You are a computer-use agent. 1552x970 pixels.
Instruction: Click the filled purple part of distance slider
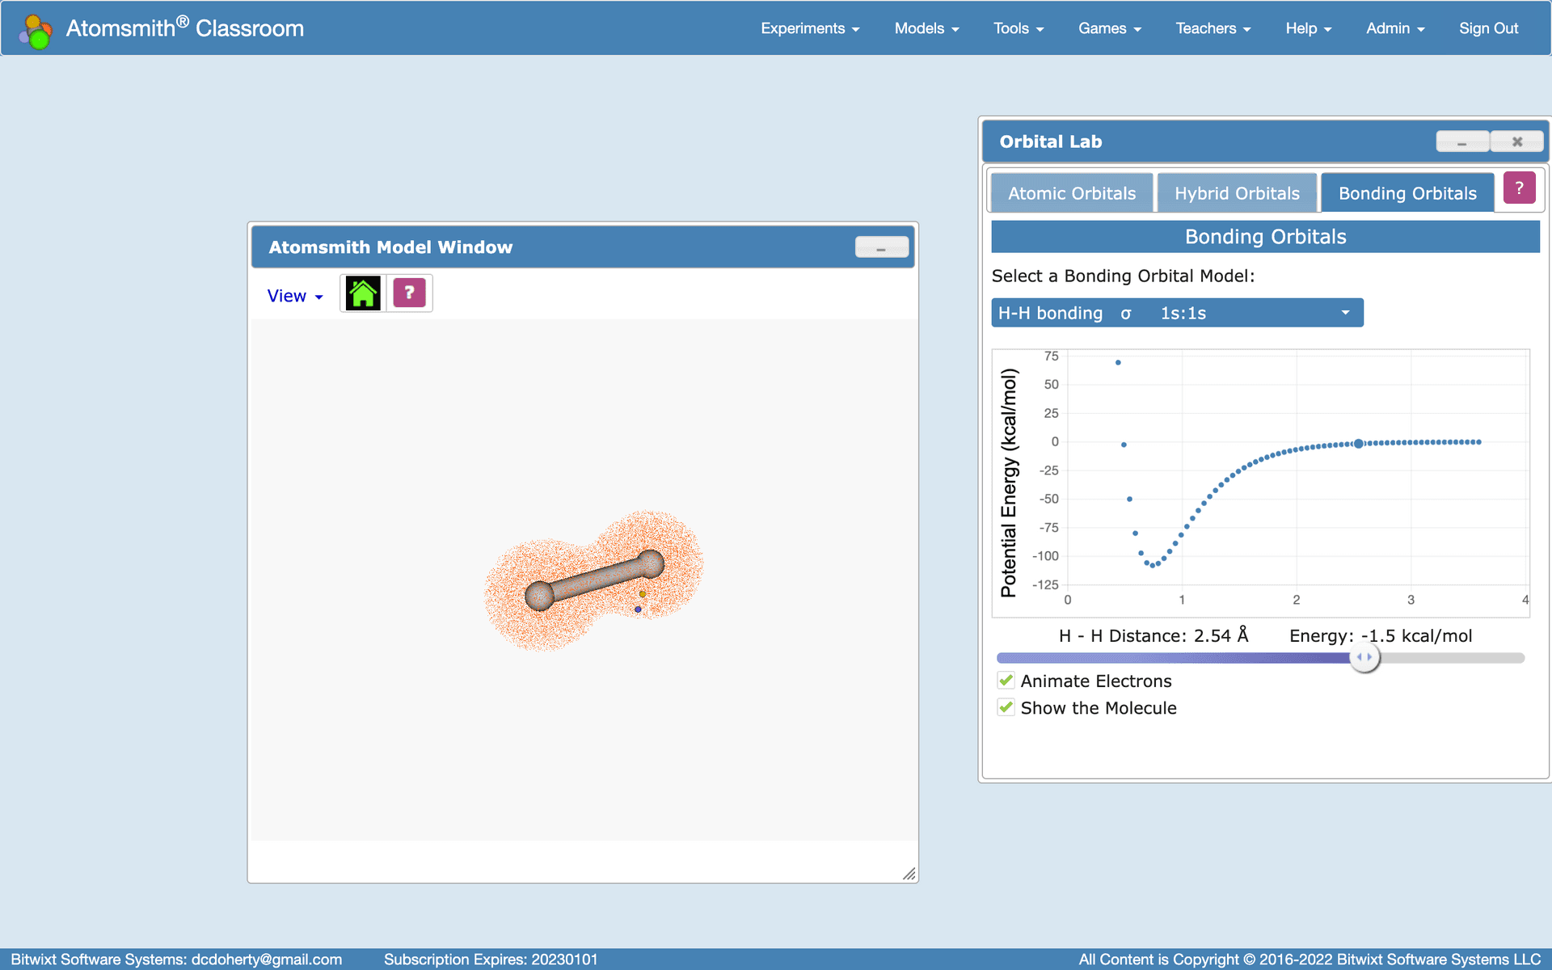[x=1173, y=658]
